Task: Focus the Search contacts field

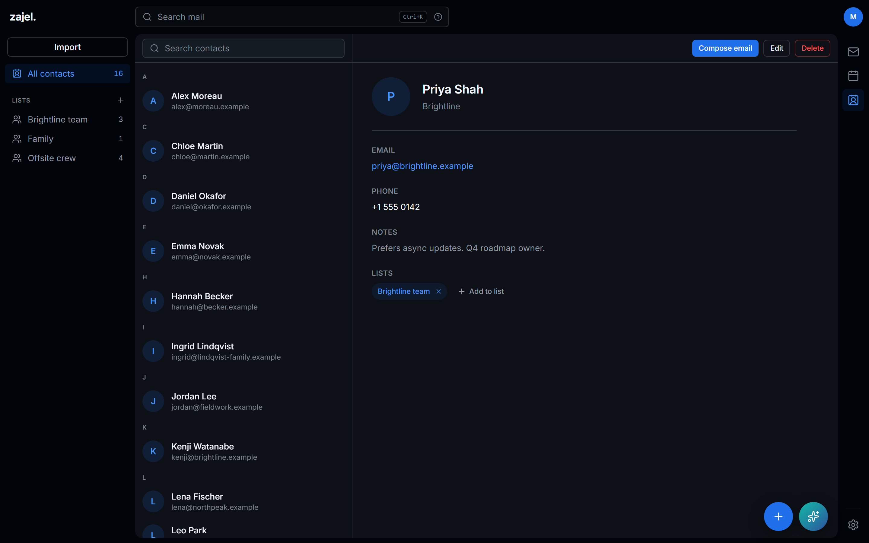Action: [243, 48]
